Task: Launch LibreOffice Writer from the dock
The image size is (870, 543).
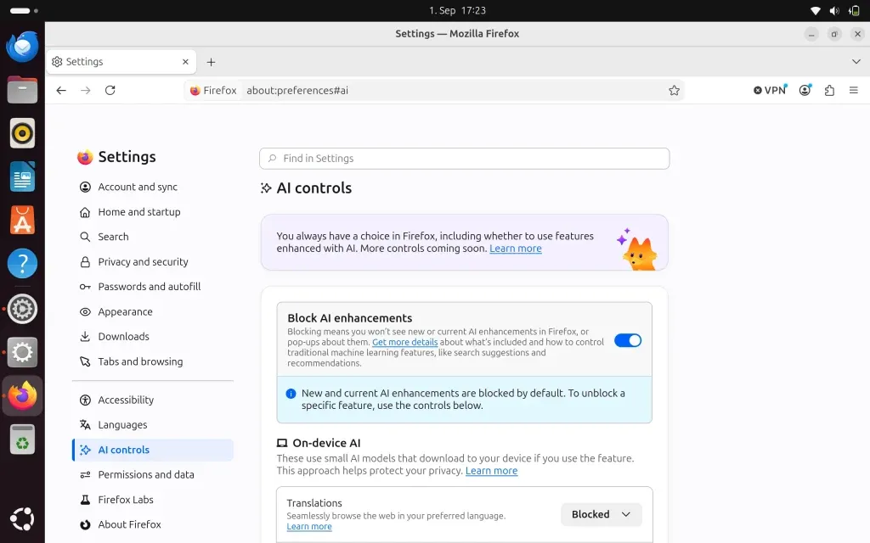Action: 22,176
